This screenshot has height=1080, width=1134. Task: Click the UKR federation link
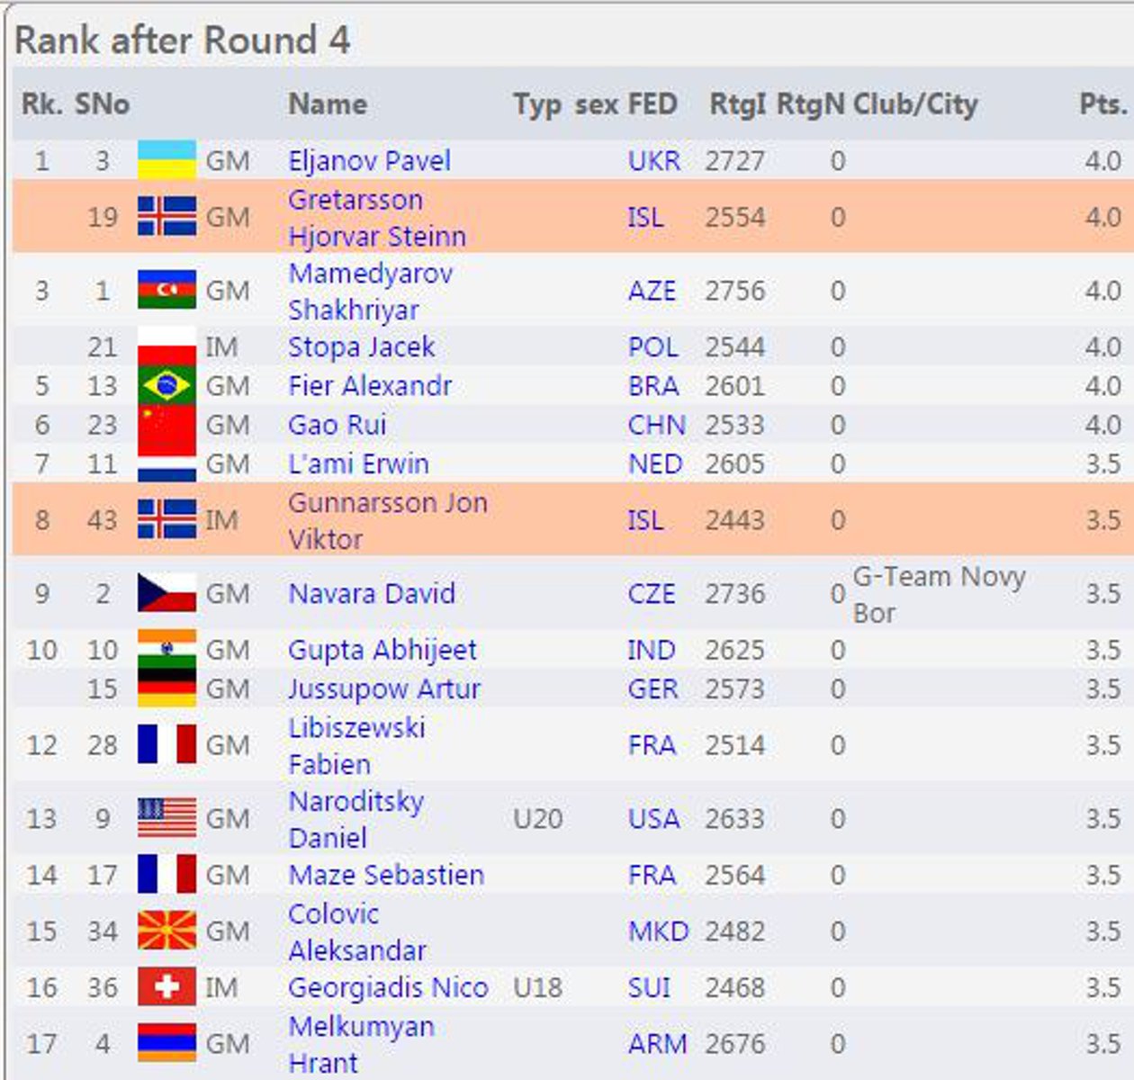(654, 161)
